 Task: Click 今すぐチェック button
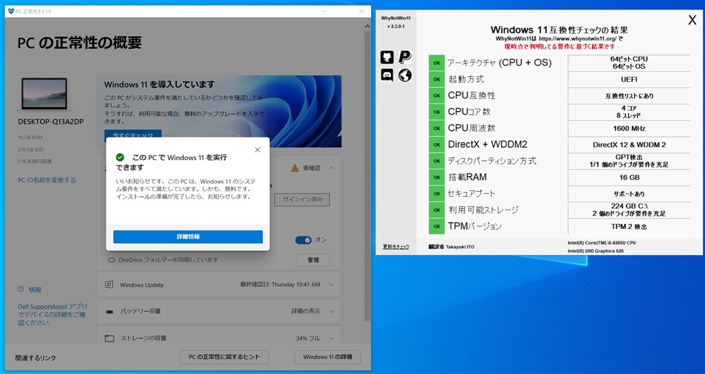133,135
